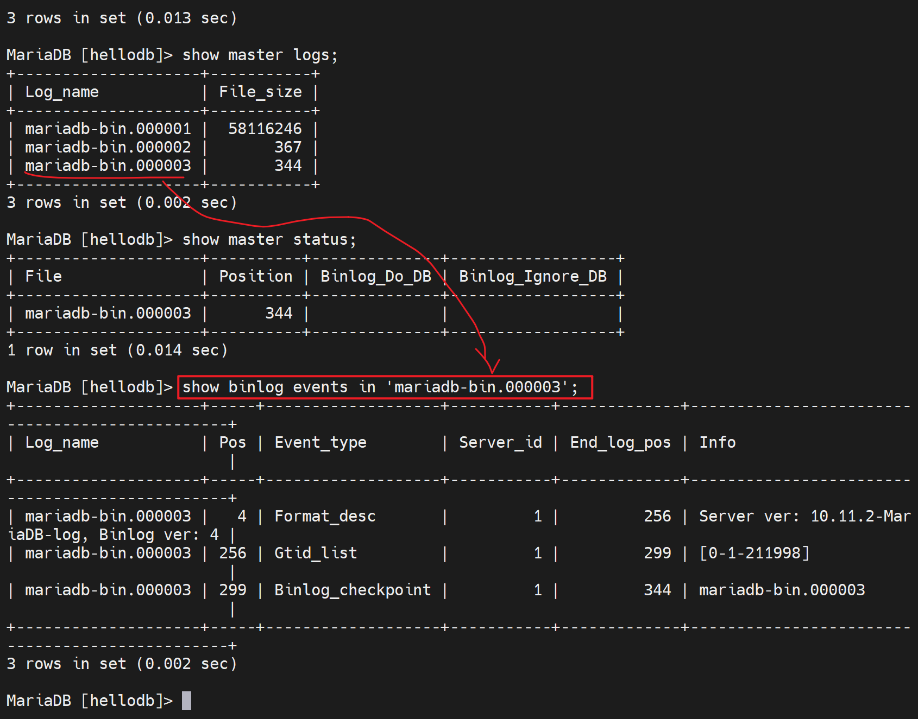The width and height of the screenshot is (918, 719).
Task: Click the Gtid_list event type
Action: click(x=316, y=553)
